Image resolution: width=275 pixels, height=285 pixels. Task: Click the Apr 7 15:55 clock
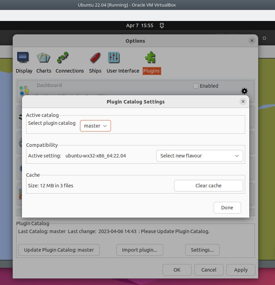tap(140, 25)
